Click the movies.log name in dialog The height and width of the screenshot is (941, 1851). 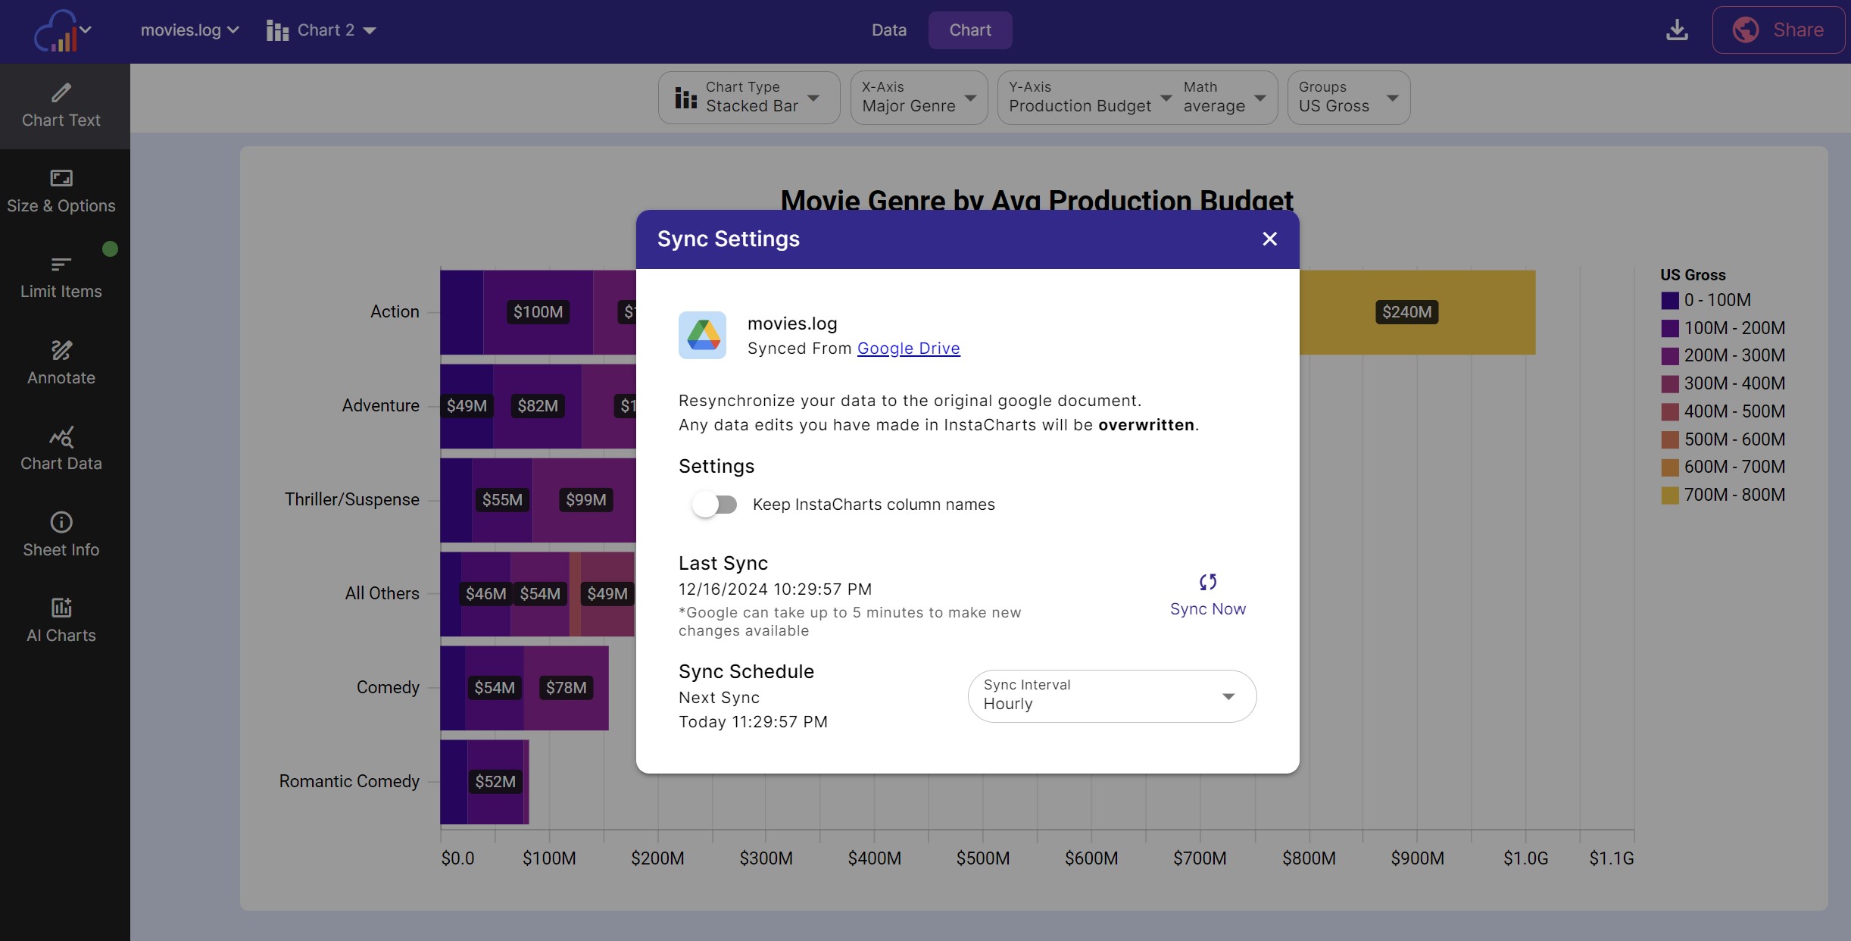coord(792,324)
